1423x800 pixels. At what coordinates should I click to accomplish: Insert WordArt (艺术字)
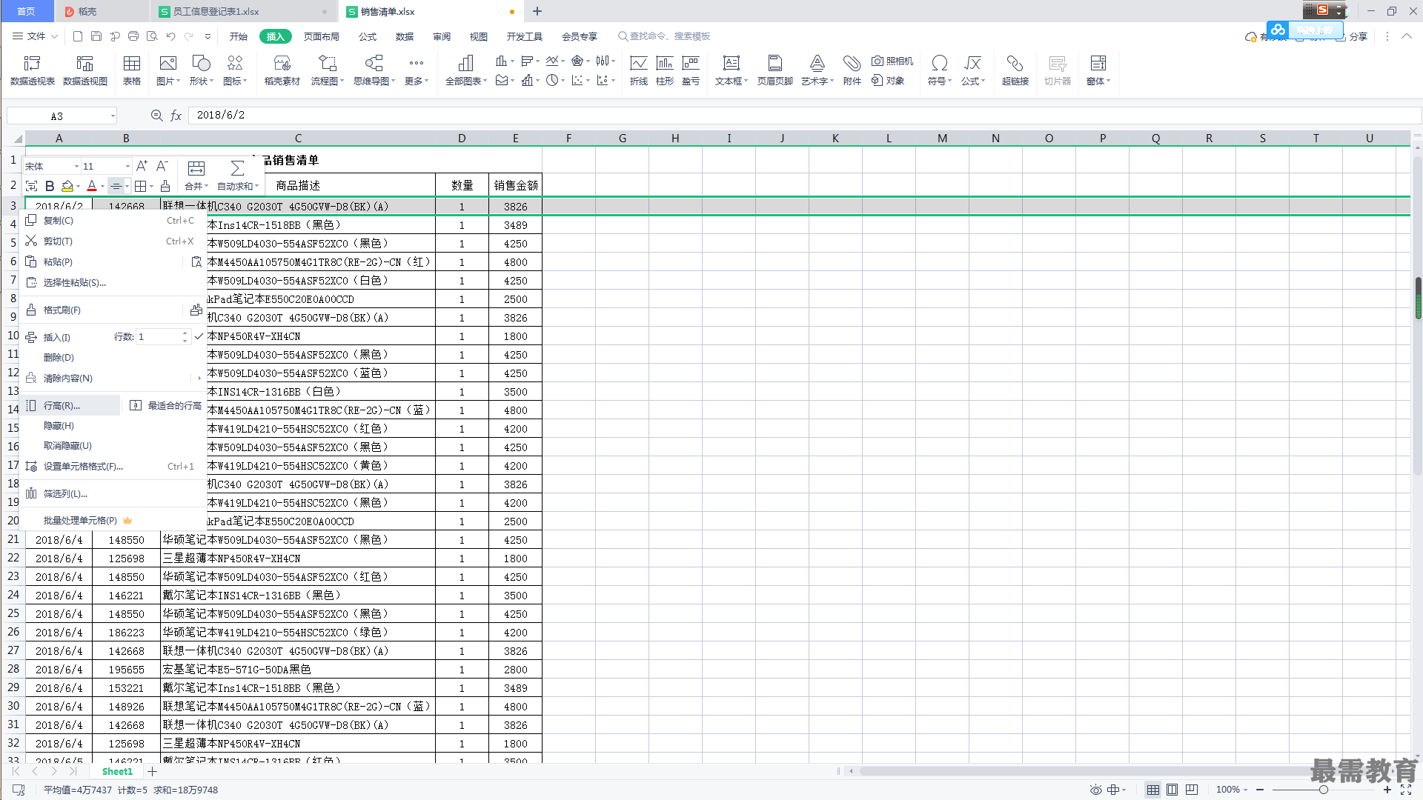817,70
